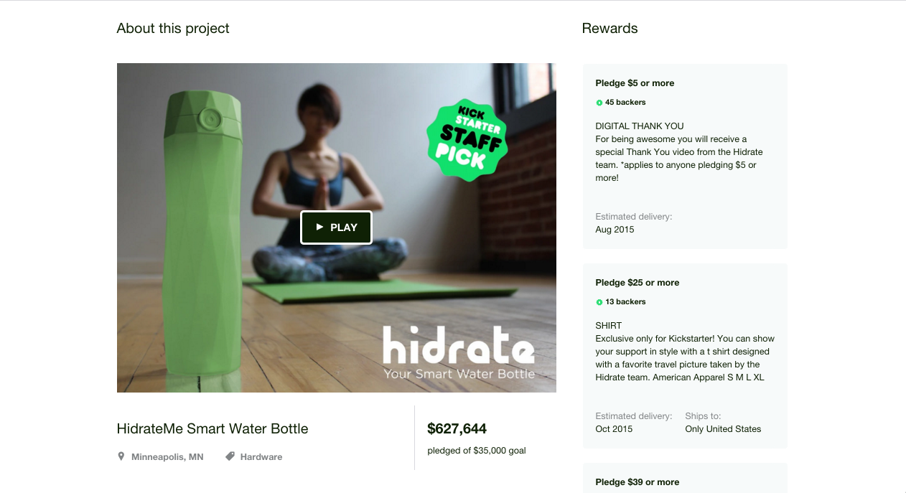The width and height of the screenshot is (906, 493).
Task: Click the green backers icon for 45 backers
Action: click(599, 103)
